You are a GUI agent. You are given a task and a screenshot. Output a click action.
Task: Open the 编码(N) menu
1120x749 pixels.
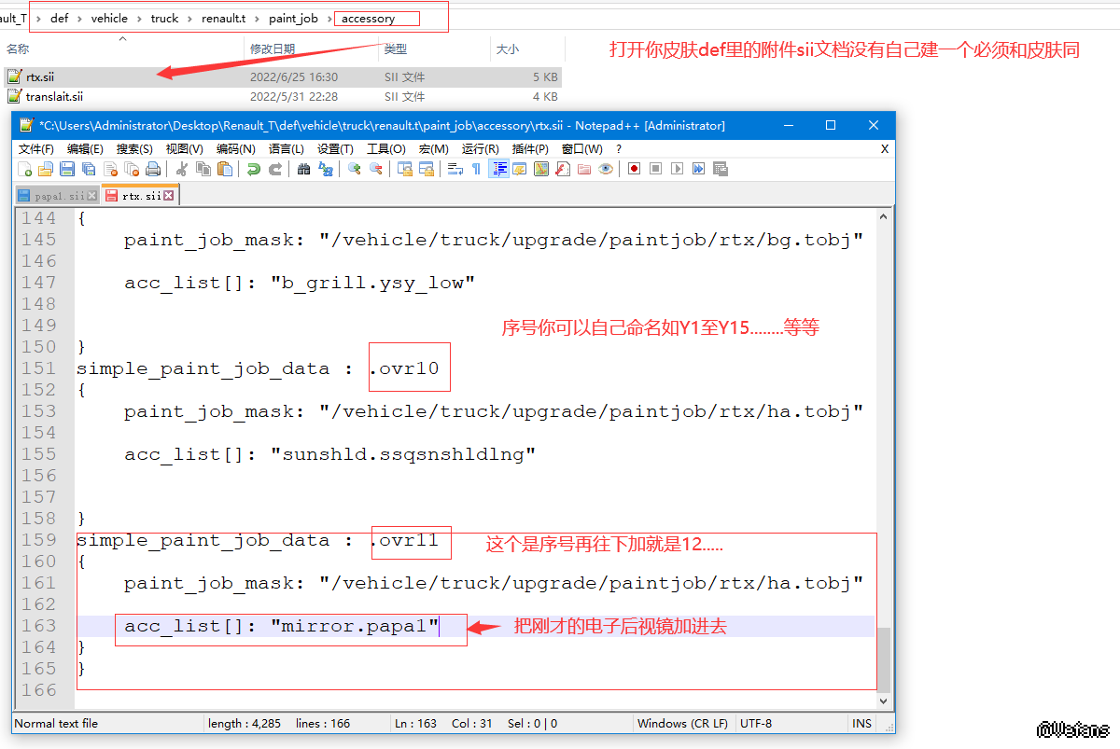235,149
